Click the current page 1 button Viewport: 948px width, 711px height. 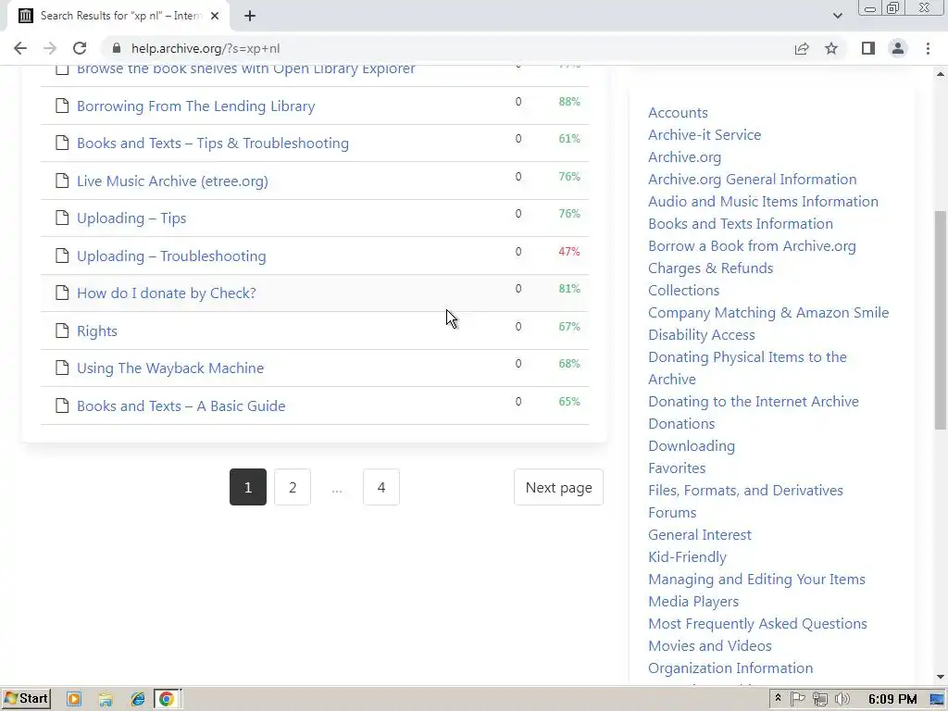(x=248, y=487)
